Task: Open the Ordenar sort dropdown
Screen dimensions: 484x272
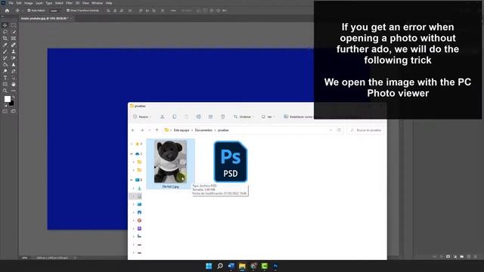Action: (x=244, y=117)
